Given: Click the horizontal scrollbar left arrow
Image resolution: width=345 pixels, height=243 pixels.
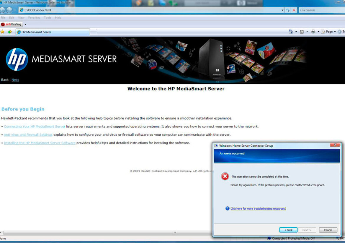Looking at the screenshot, I should click(1, 232).
